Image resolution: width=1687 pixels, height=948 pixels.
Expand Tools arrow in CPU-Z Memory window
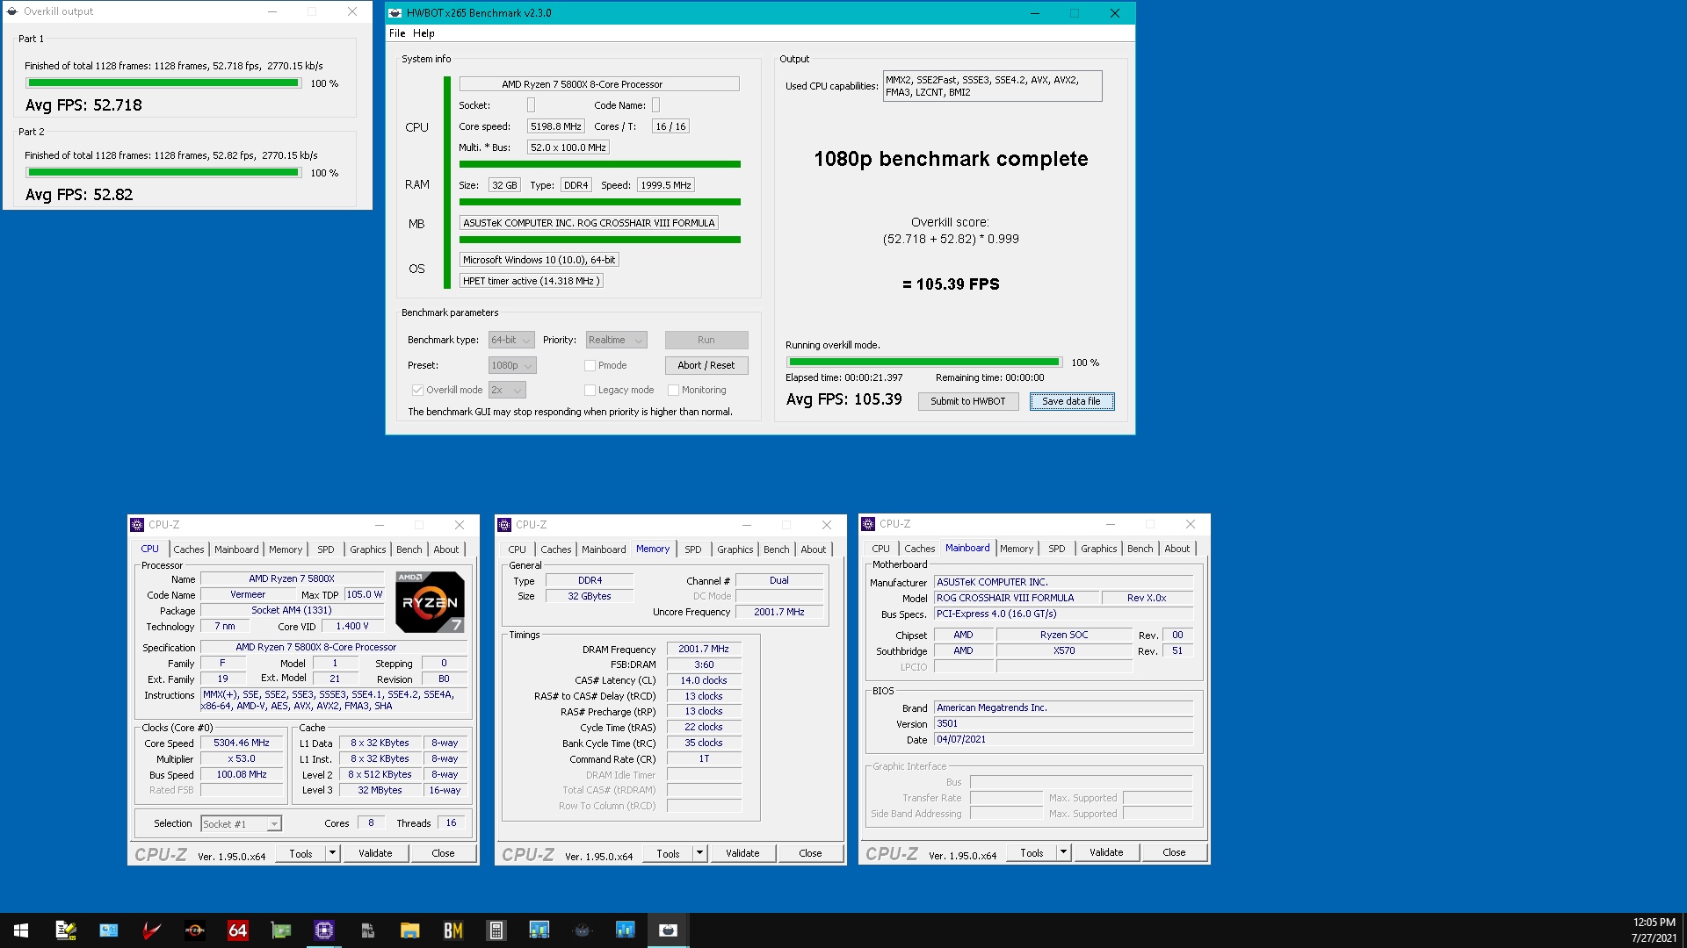click(x=699, y=853)
